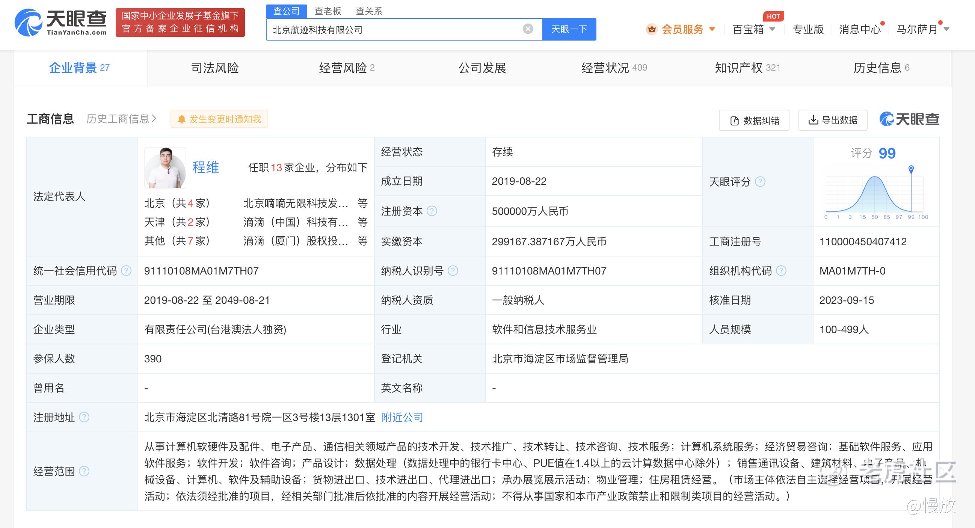Open help icon beside 统一社会信用代码
This screenshot has height=528, width=975.
pyautogui.click(x=126, y=271)
